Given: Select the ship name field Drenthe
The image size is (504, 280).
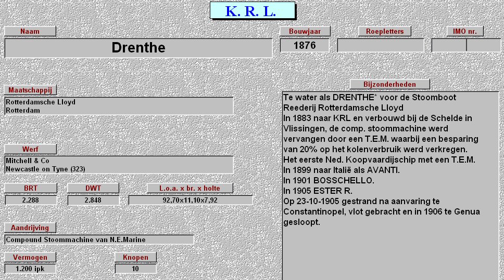Looking at the screenshot, I should click(138, 48).
